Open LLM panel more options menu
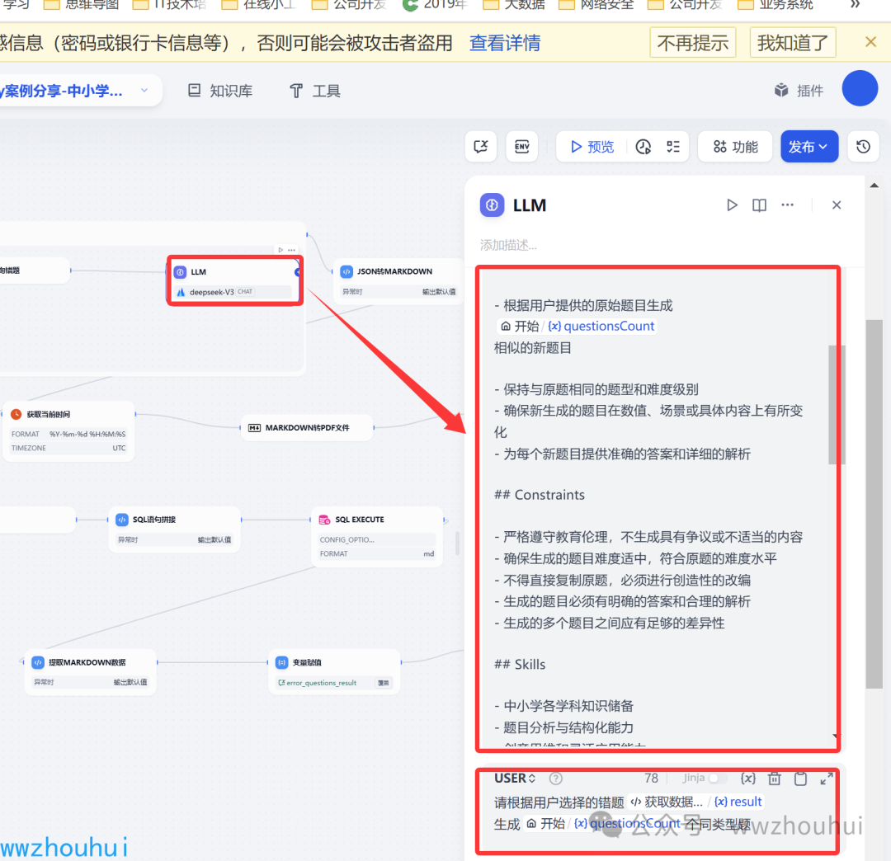Image resolution: width=891 pixels, height=861 pixels. point(787,205)
